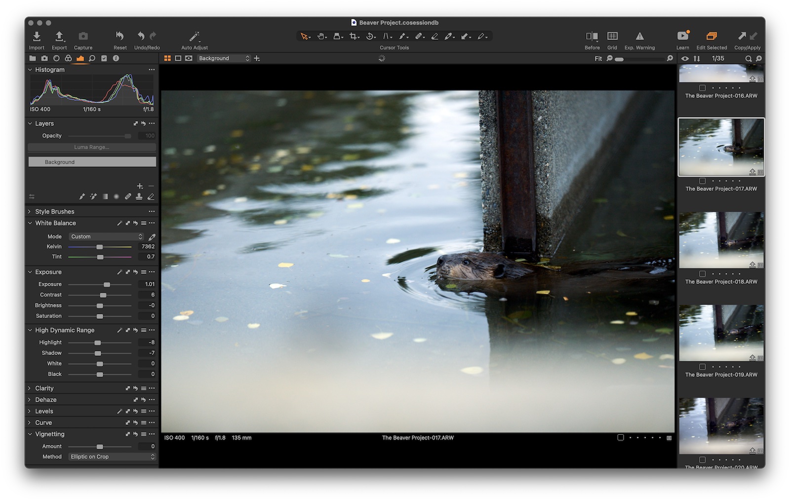Click the Luma Range button
Image resolution: width=790 pixels, height=501 pixels.
click(x=92, y=147)
